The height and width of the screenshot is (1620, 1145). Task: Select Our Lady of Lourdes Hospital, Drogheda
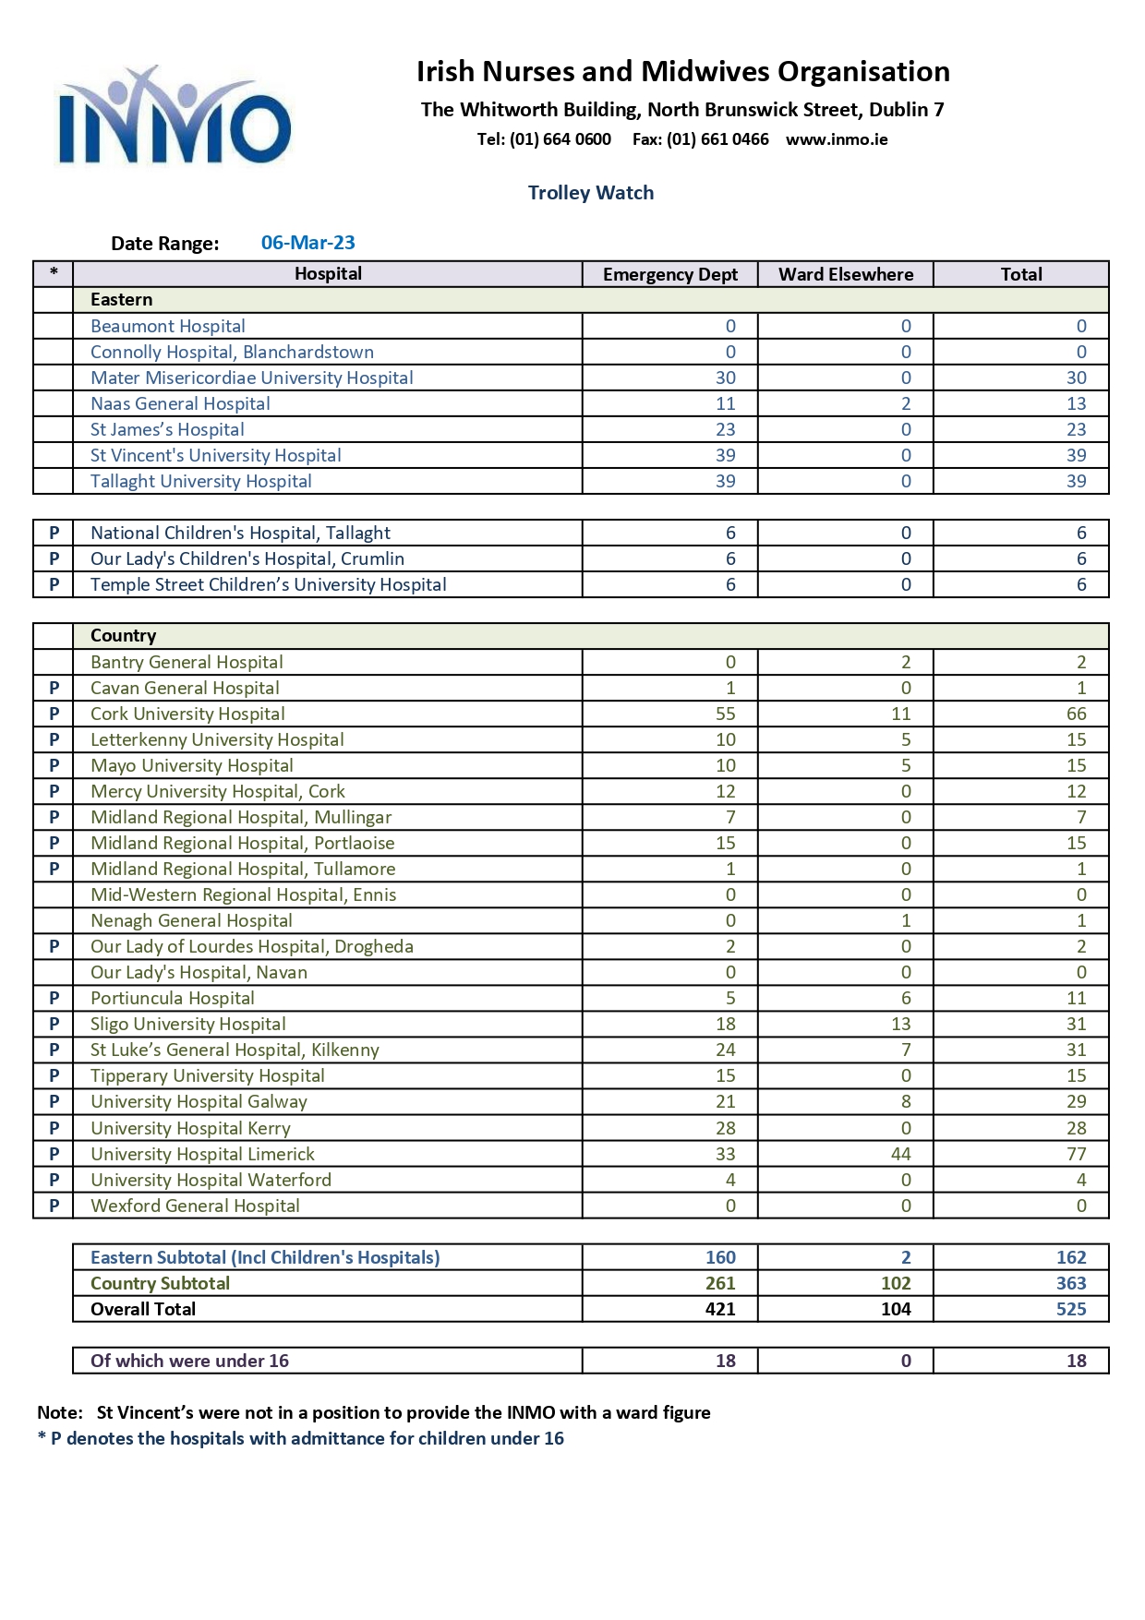tap(252, 946)
